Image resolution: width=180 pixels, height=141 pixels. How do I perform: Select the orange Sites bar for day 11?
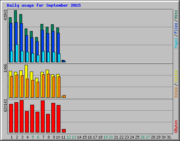click(64, 96)
